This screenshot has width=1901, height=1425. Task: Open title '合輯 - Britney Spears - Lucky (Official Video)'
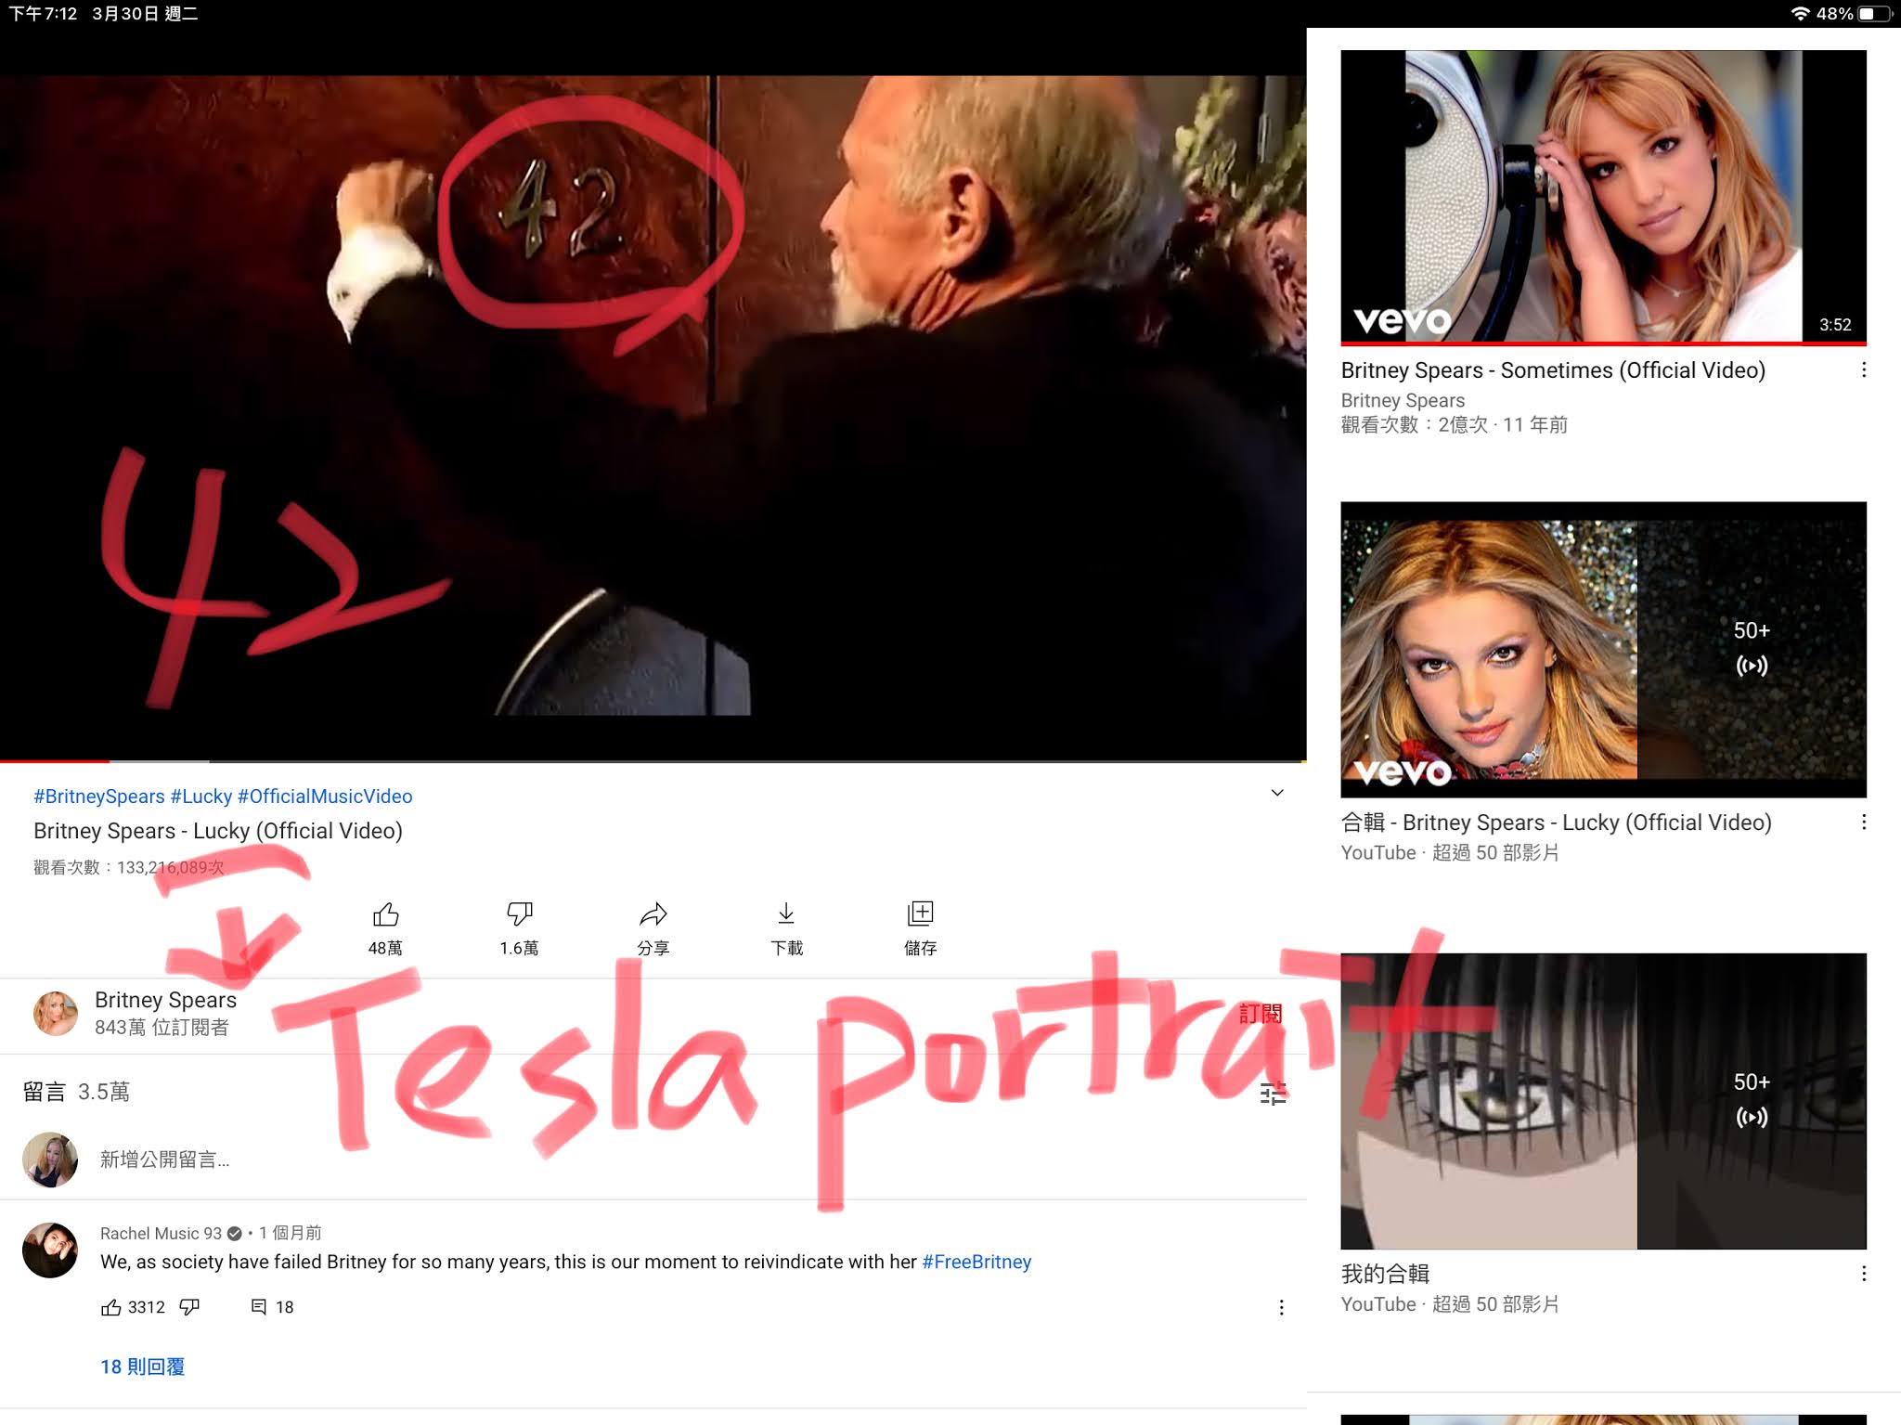pos(1557,823)
